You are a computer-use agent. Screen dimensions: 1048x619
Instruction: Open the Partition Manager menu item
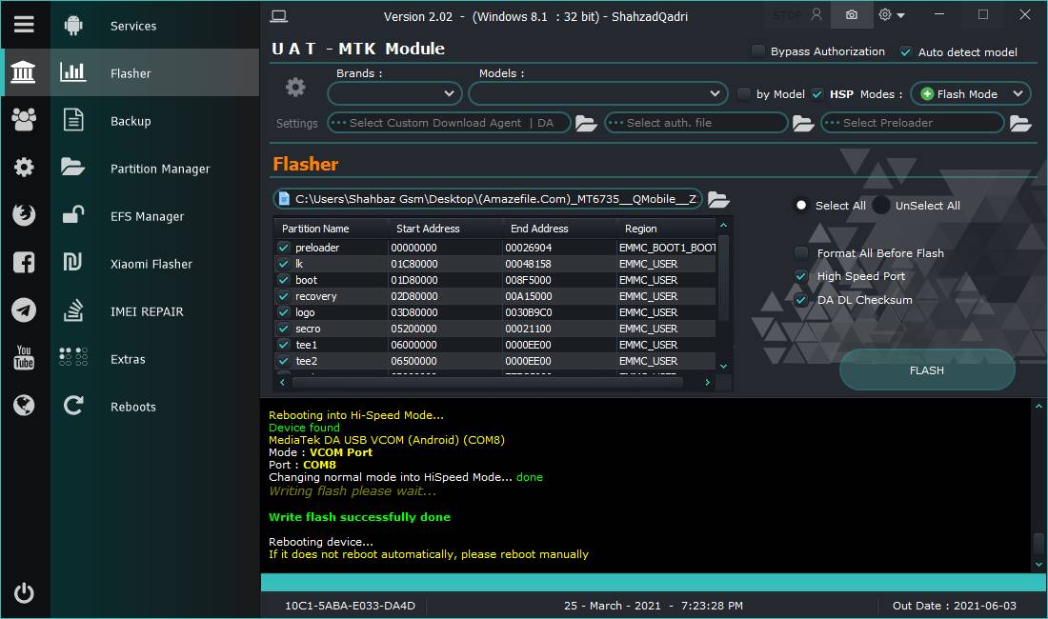click(160, 169)
